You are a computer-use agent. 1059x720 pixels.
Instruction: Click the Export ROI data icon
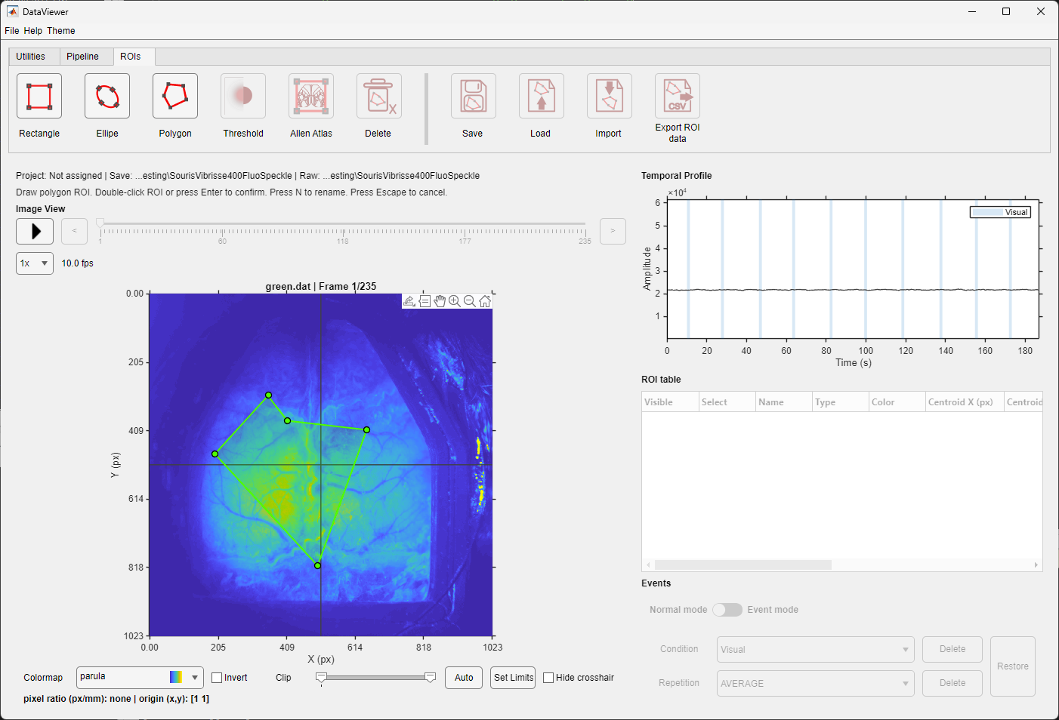pyautogui.click(x=678, y=96)
